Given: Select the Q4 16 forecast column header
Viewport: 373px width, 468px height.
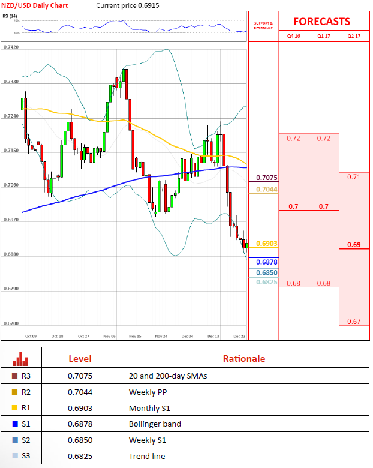Looking at the screenshot, I should pos(294,36).
